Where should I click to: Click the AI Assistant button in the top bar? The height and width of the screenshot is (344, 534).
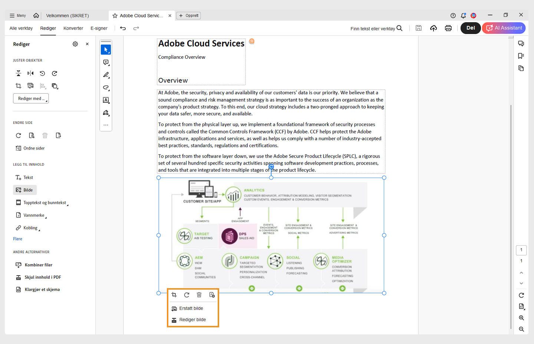pos(504,28)
